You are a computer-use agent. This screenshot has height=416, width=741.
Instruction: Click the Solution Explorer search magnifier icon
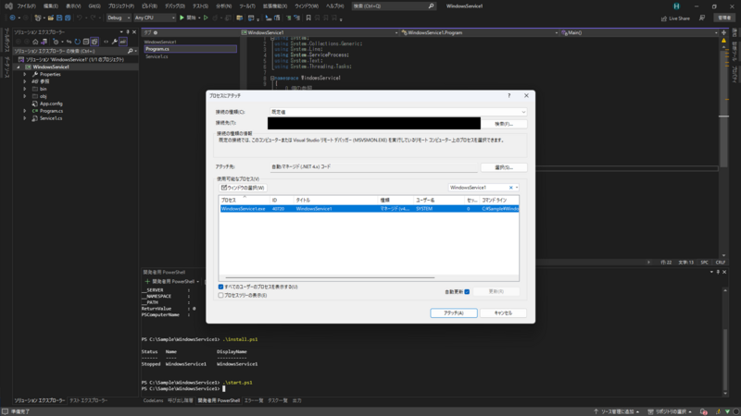[131, 51]
